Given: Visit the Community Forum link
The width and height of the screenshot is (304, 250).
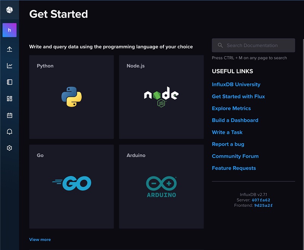Looking at the screenshot, I should click(235, 156).
